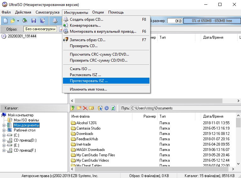Select the Рабочий стол tree item
The width and height of the screenshot is (241, 178).
(x=25, y=130)
